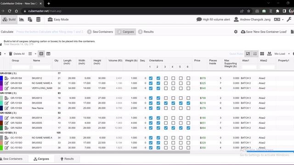
Task: Edit the VERY-LONG_NAM cargo row
Action: pos(6,88)
